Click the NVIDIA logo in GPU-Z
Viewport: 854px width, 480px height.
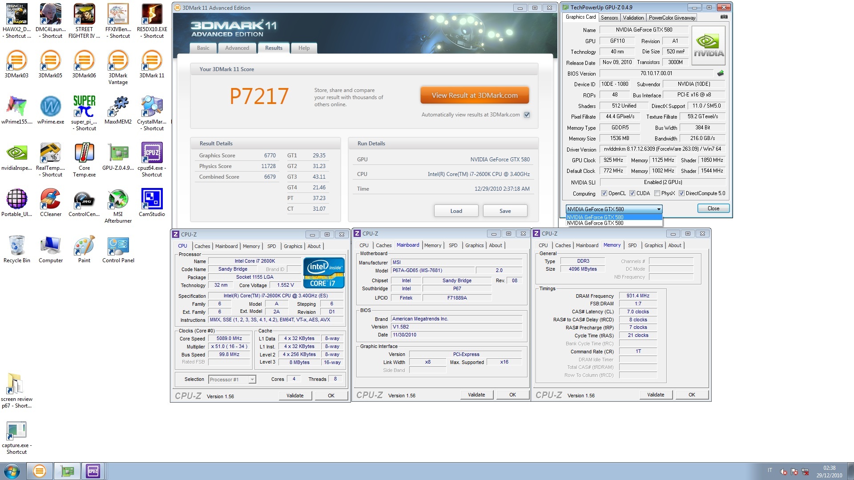point(709,46)
